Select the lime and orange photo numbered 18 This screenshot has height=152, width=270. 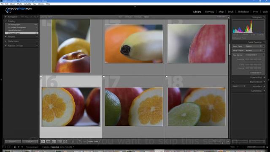pos(197,107)
